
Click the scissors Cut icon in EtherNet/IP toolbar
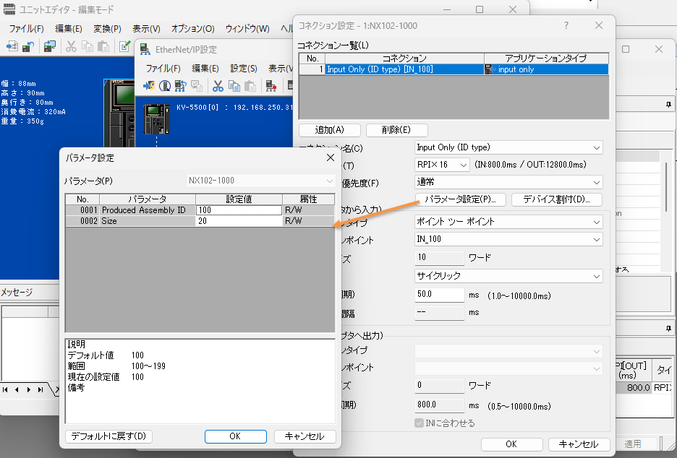click(218, 86)
